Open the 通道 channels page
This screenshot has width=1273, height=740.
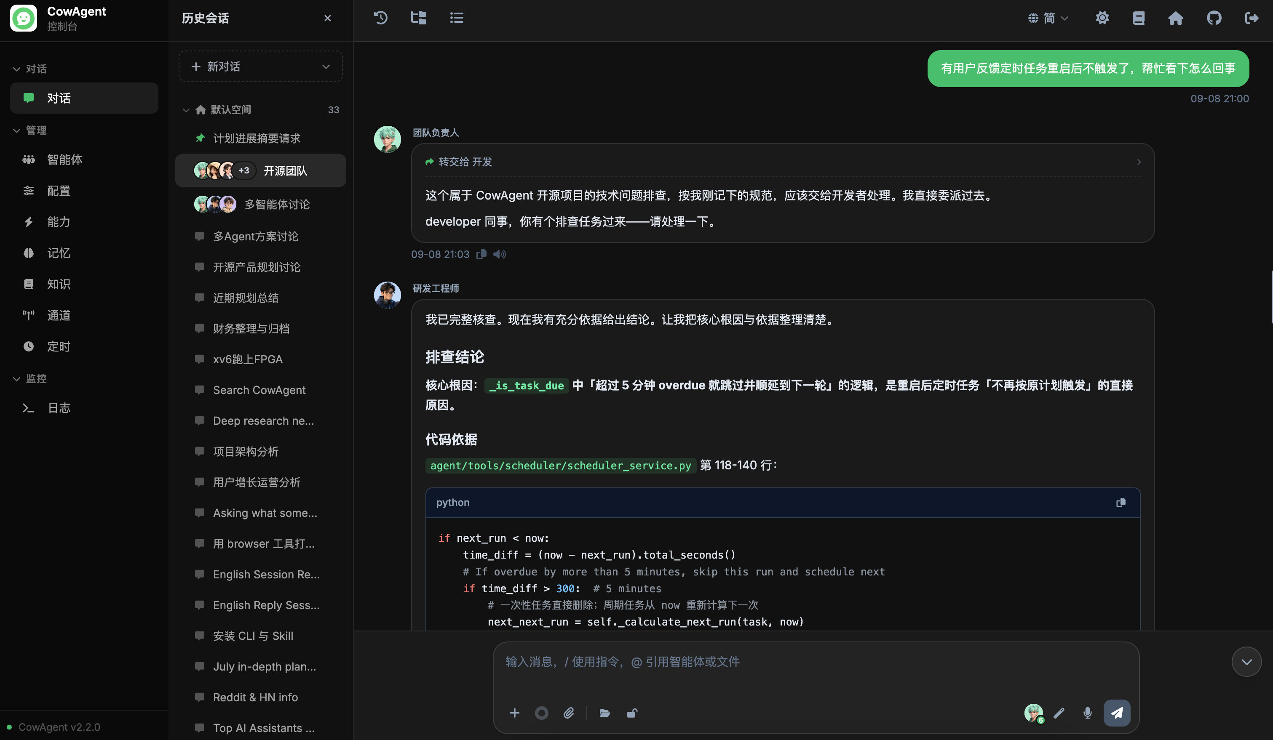(x=84, y=315)
